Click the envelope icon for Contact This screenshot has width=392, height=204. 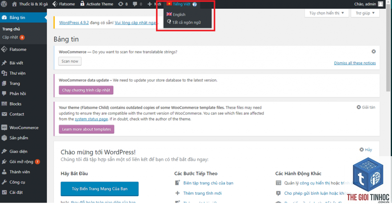tap(4, 114)
